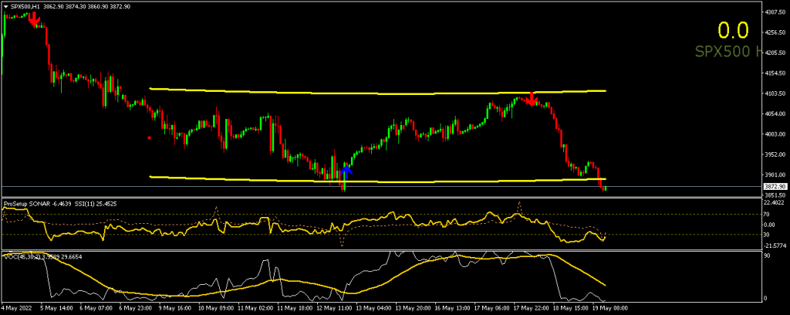Click the 4307.95 price scale label

(x=775, y=12)
